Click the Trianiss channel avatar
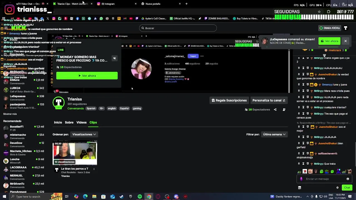The height and width of the screenshot is (200, 356). tap(58, 103)
